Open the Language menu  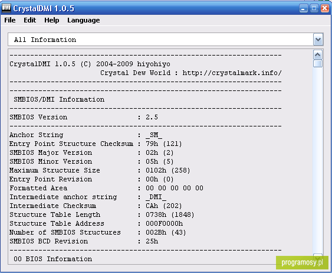pos(83,20)
